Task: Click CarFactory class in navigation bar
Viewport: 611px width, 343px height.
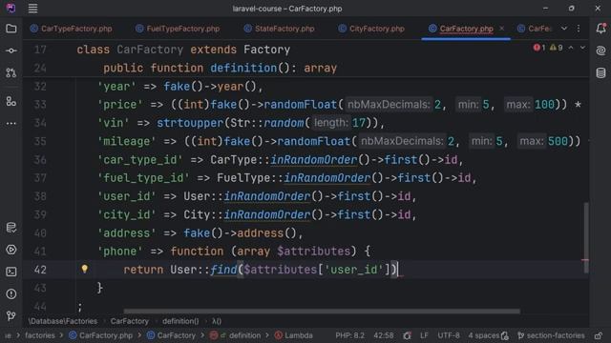Action: tap(172, 335)
